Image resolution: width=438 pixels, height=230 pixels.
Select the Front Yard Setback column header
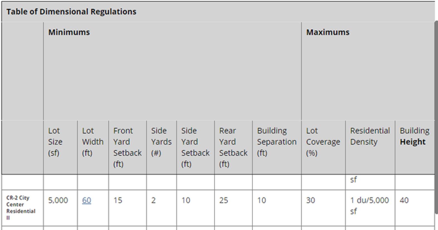(x=127, y=147)
